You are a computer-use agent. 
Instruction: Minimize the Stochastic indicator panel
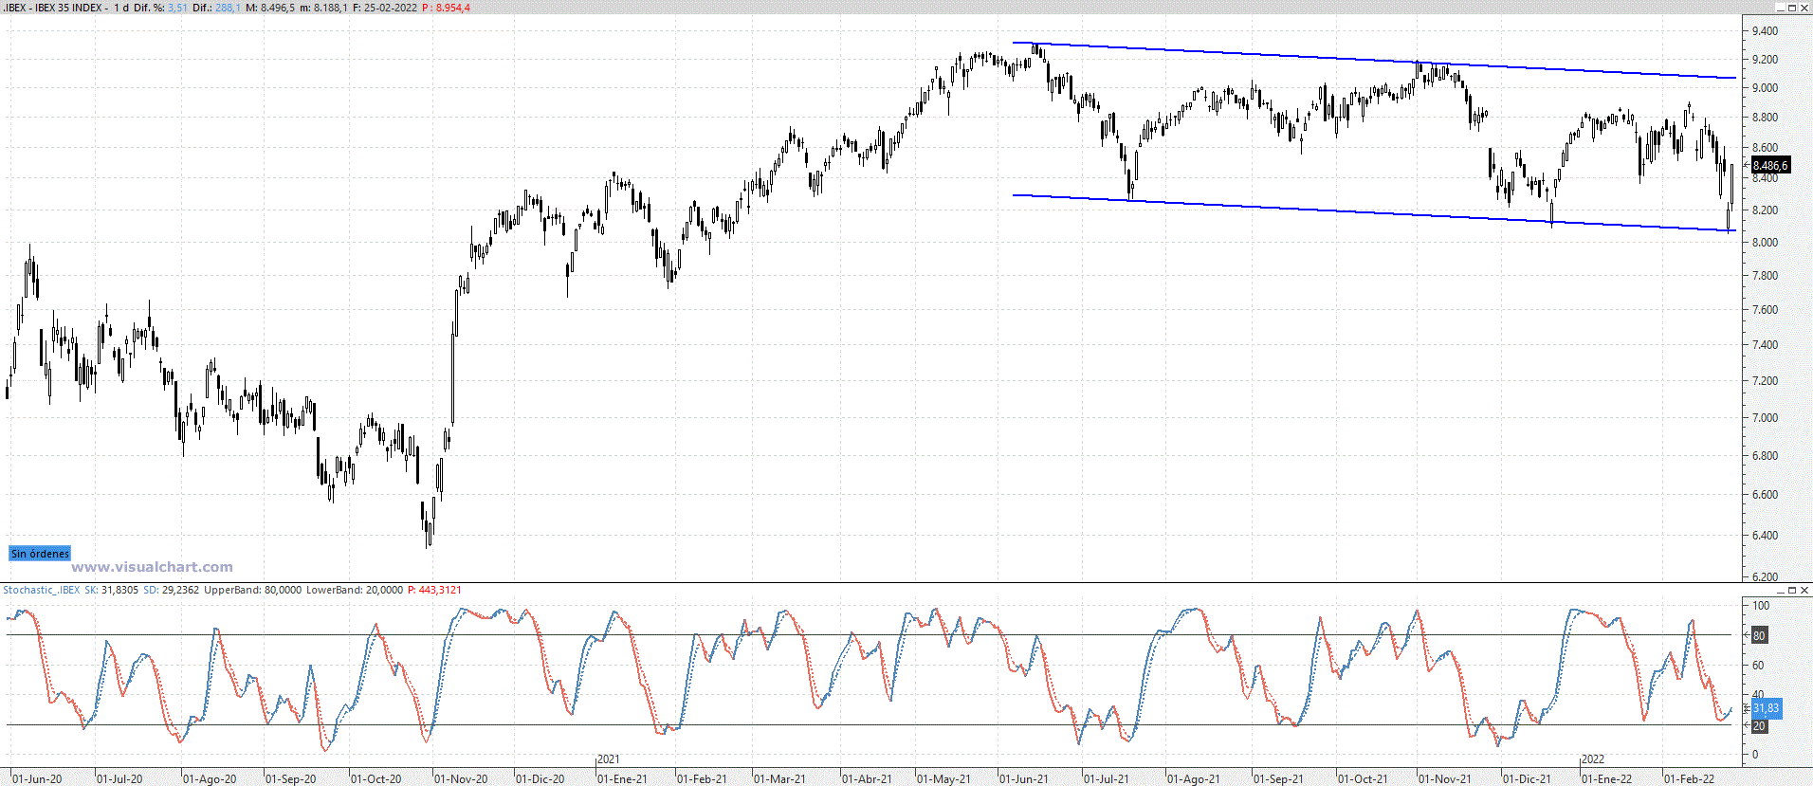pos(1780,590)
